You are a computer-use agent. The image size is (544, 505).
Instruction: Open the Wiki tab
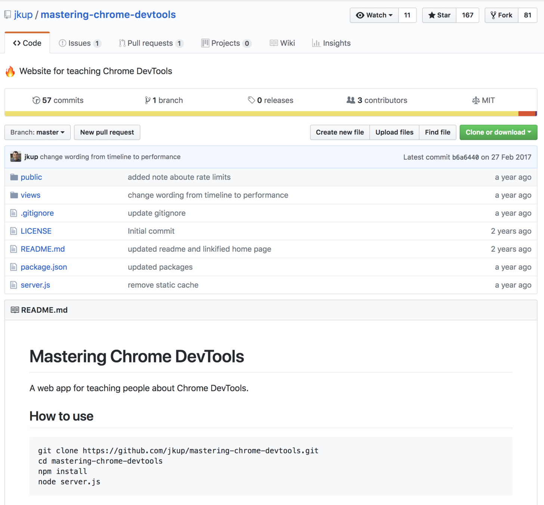[x=282, y=43]
